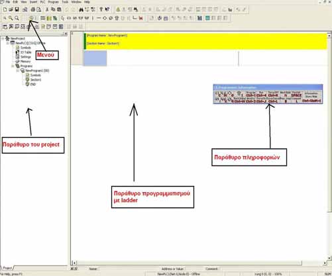Toggle project workspace icon in third toolbar
This screenshot has width=332, height=276.
coord(5,26)
